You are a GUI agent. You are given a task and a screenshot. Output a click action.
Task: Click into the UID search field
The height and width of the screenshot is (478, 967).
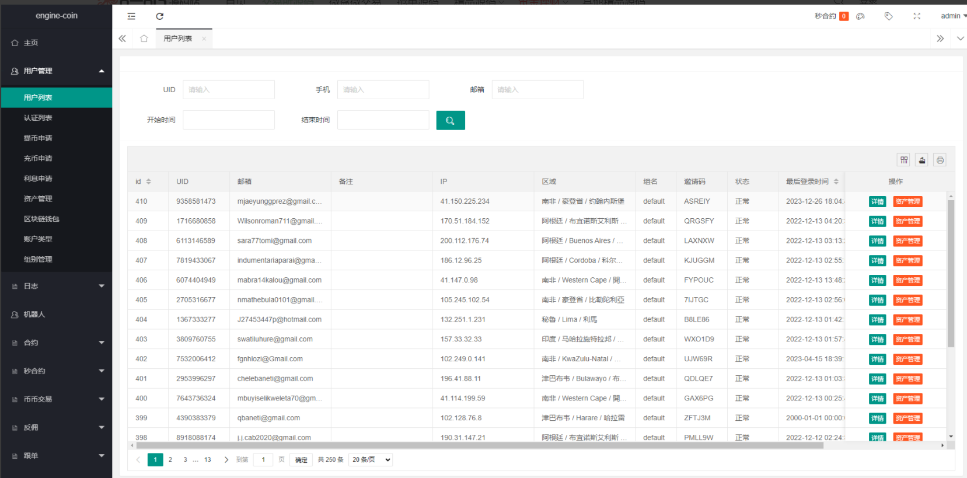228,90
